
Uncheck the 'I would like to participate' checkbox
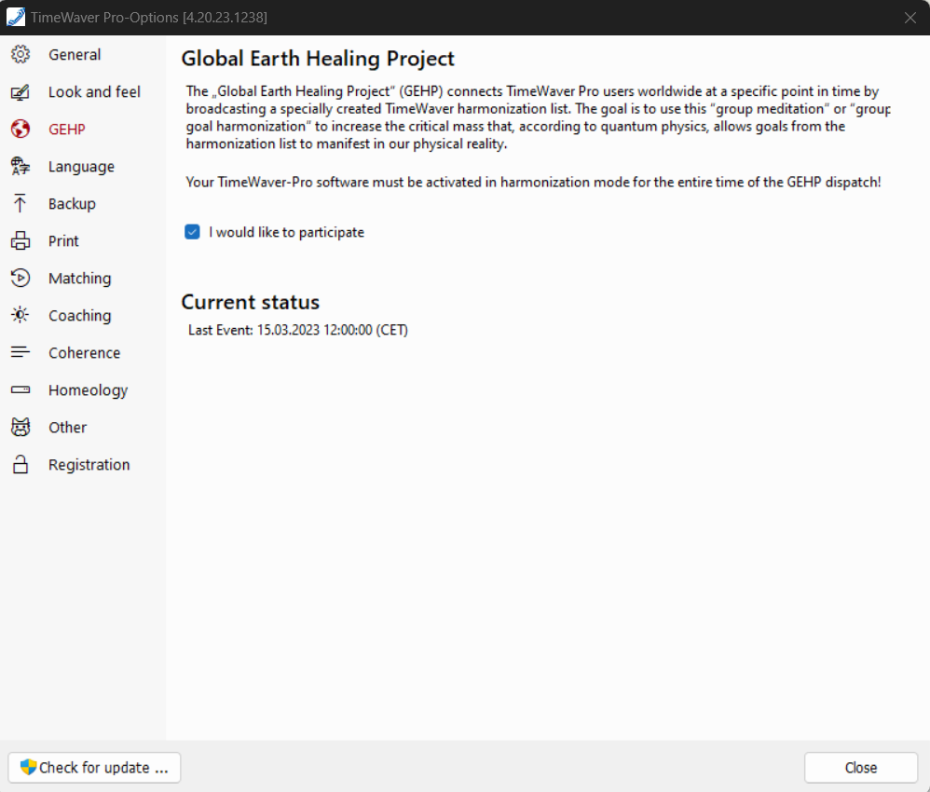point(192,232)
